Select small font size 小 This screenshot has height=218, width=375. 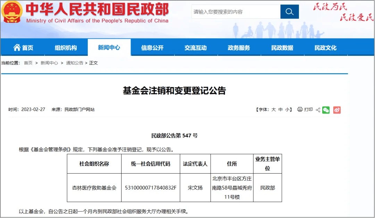tap(290, 109)
